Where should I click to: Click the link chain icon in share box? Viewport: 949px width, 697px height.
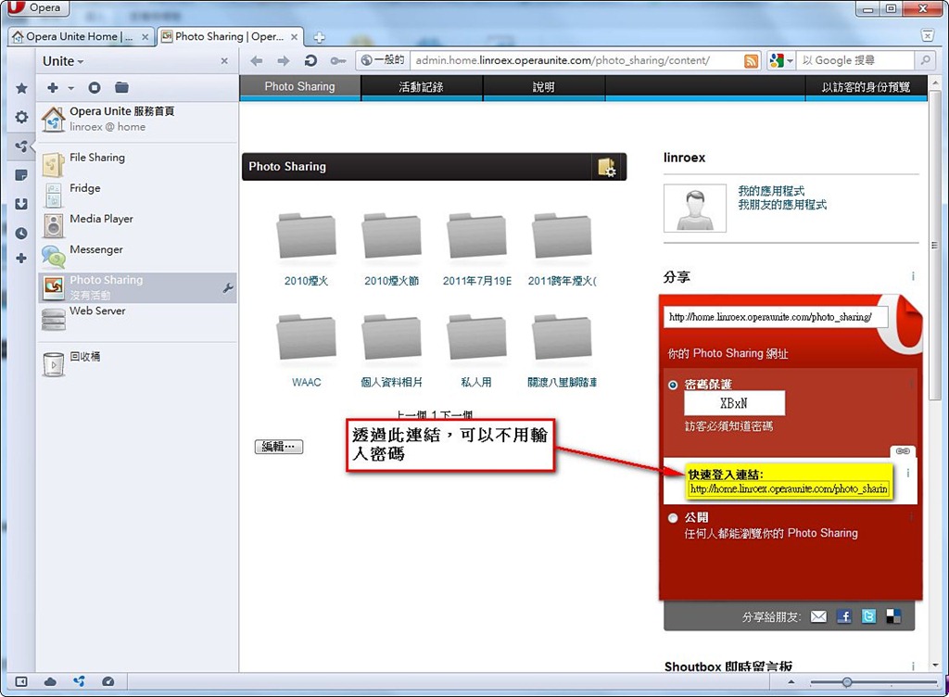(x=903, y=451)
